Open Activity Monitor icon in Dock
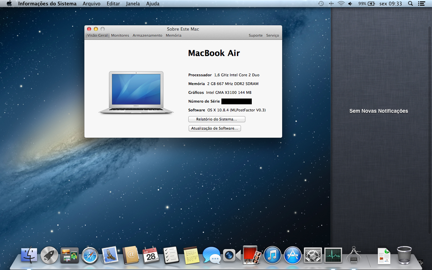Viewport: 432px width, 270px height. click(333, 255)
